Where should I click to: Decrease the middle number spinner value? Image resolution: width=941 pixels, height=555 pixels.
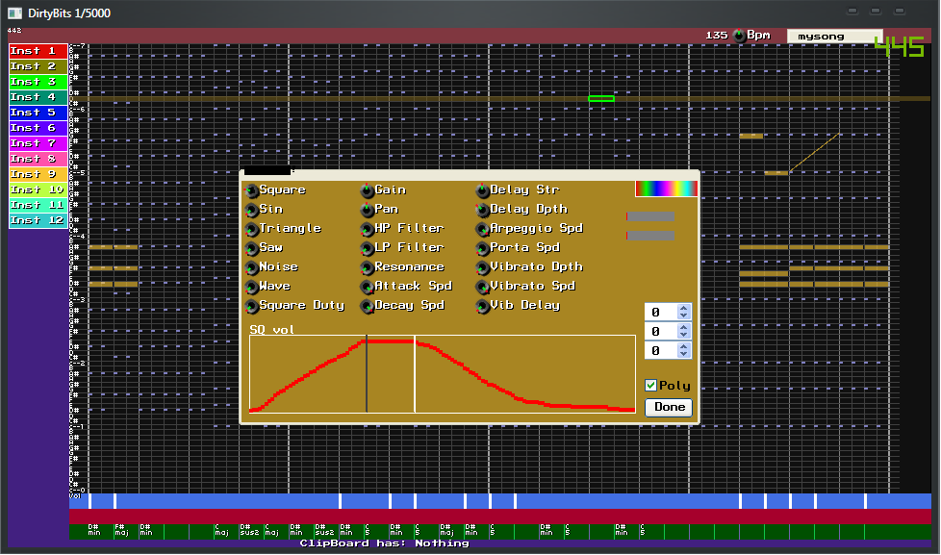pyautogui.click(x=683, y=335)
